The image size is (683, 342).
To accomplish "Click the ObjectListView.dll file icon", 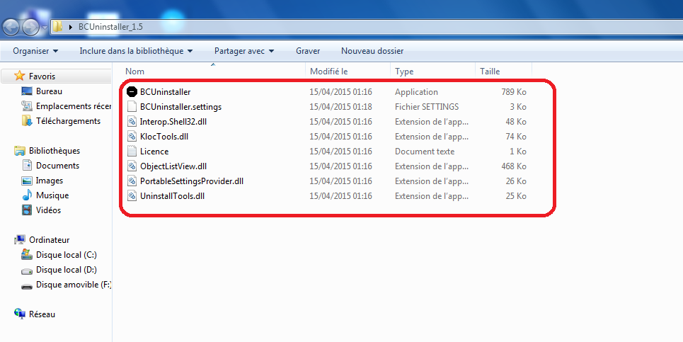I will (x=132, y=166).
